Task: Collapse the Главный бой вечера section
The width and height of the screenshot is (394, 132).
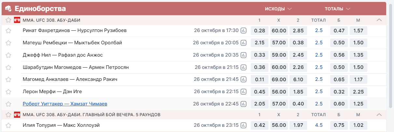Action: 379,115
